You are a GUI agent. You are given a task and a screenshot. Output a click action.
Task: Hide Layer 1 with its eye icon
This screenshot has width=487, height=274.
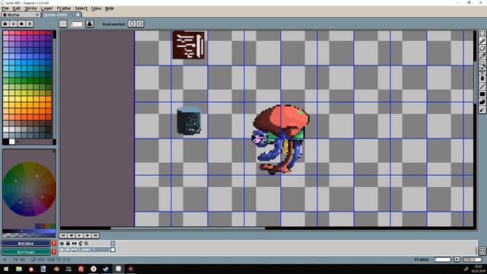pyautogui.click(x=62, y=250)
